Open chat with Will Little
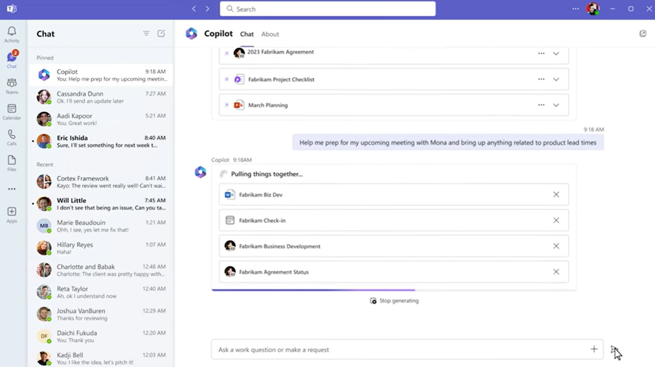 [101, 204]
